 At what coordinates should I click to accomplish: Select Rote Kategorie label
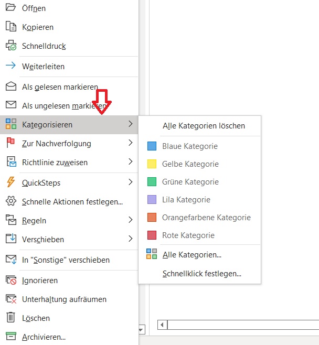188,235
